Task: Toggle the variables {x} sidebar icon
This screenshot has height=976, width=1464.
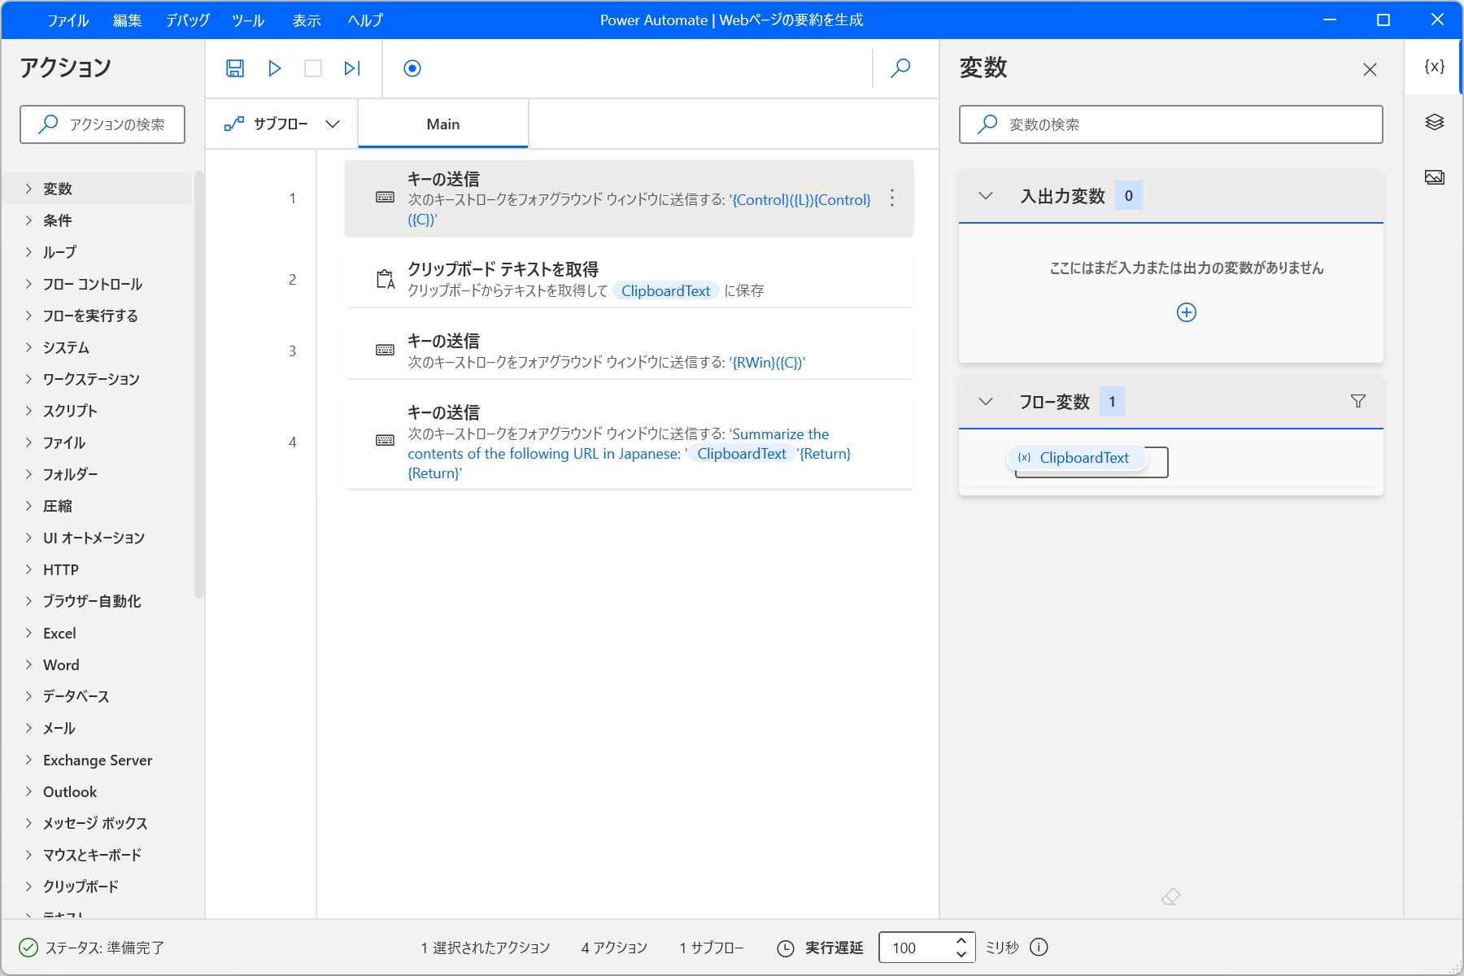Action: click(x=1434, y=67)
